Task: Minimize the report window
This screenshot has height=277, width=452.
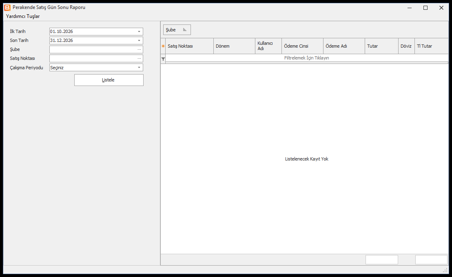Action: click(410, 8)
